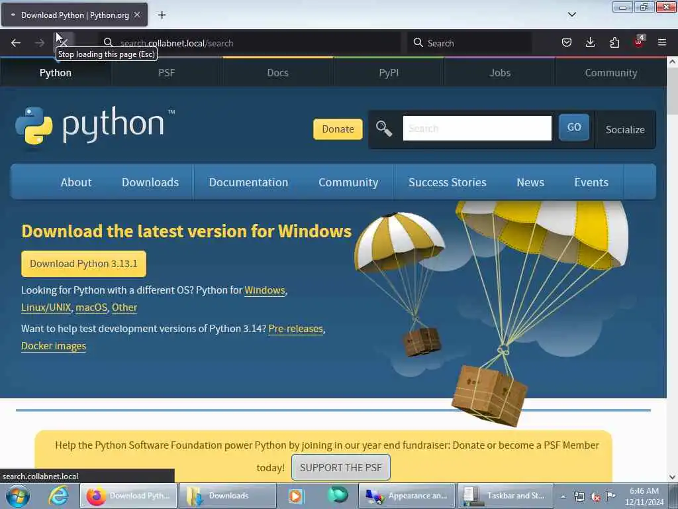Open the Firefox hamburger menu
The height and width of the screenshot is (509, 678).
pos(661,42)
